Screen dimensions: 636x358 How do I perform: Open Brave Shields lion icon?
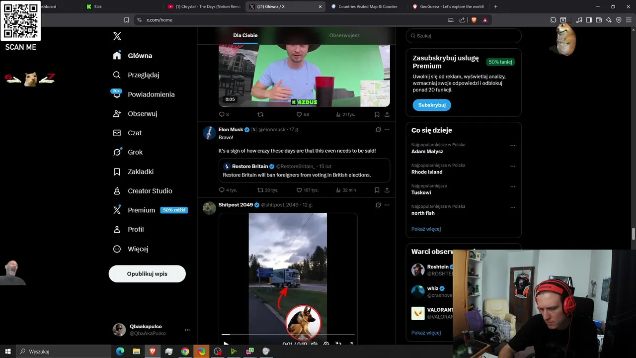click(474, 20)
